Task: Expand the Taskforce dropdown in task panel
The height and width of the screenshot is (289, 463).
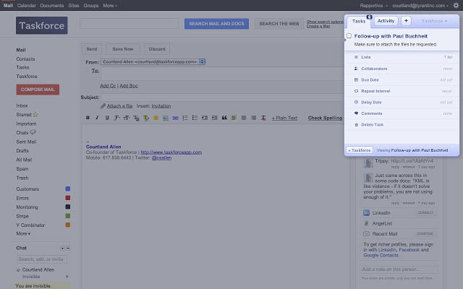Action: 435,21
